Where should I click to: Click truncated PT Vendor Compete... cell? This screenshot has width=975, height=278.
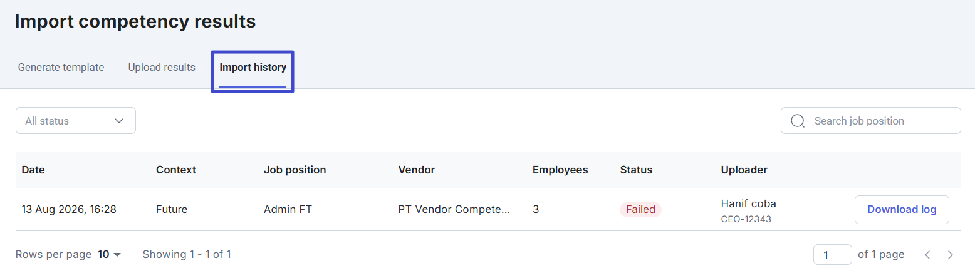[x=454, y=210]
